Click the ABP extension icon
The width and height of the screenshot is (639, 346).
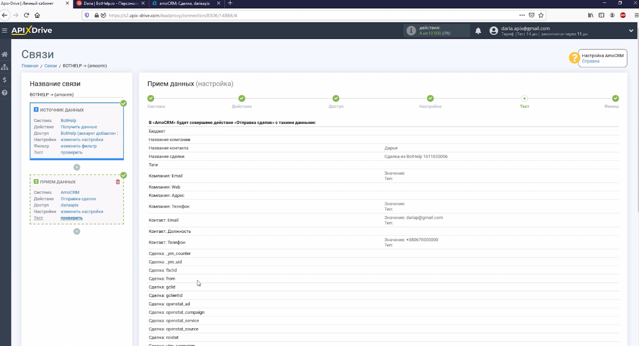tap(623, 15)
